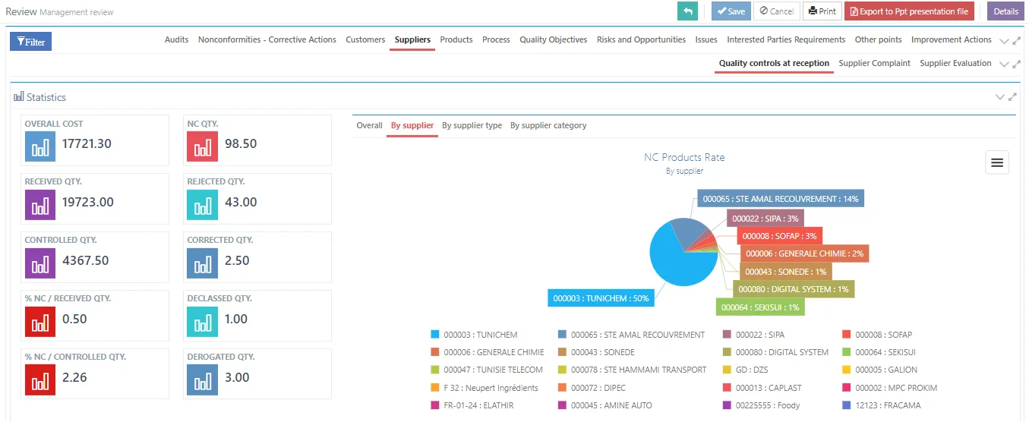Select the By supplier type tab

(x=472, y=125)
